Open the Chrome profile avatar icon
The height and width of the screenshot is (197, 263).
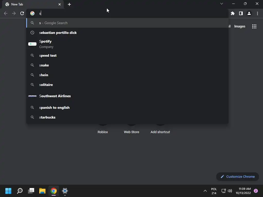(x=249, y=13)
